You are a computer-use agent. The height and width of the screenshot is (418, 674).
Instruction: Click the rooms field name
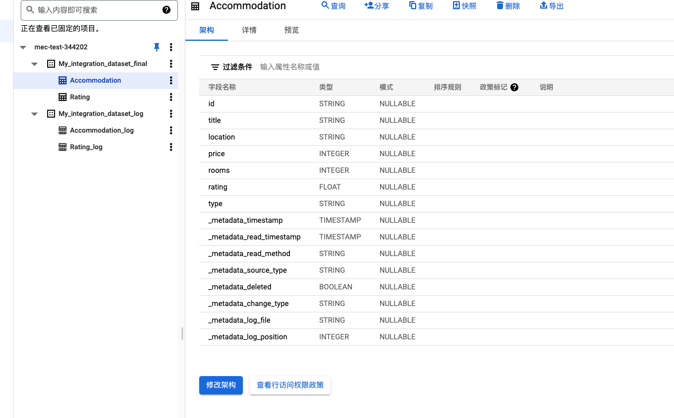point(219,171)
